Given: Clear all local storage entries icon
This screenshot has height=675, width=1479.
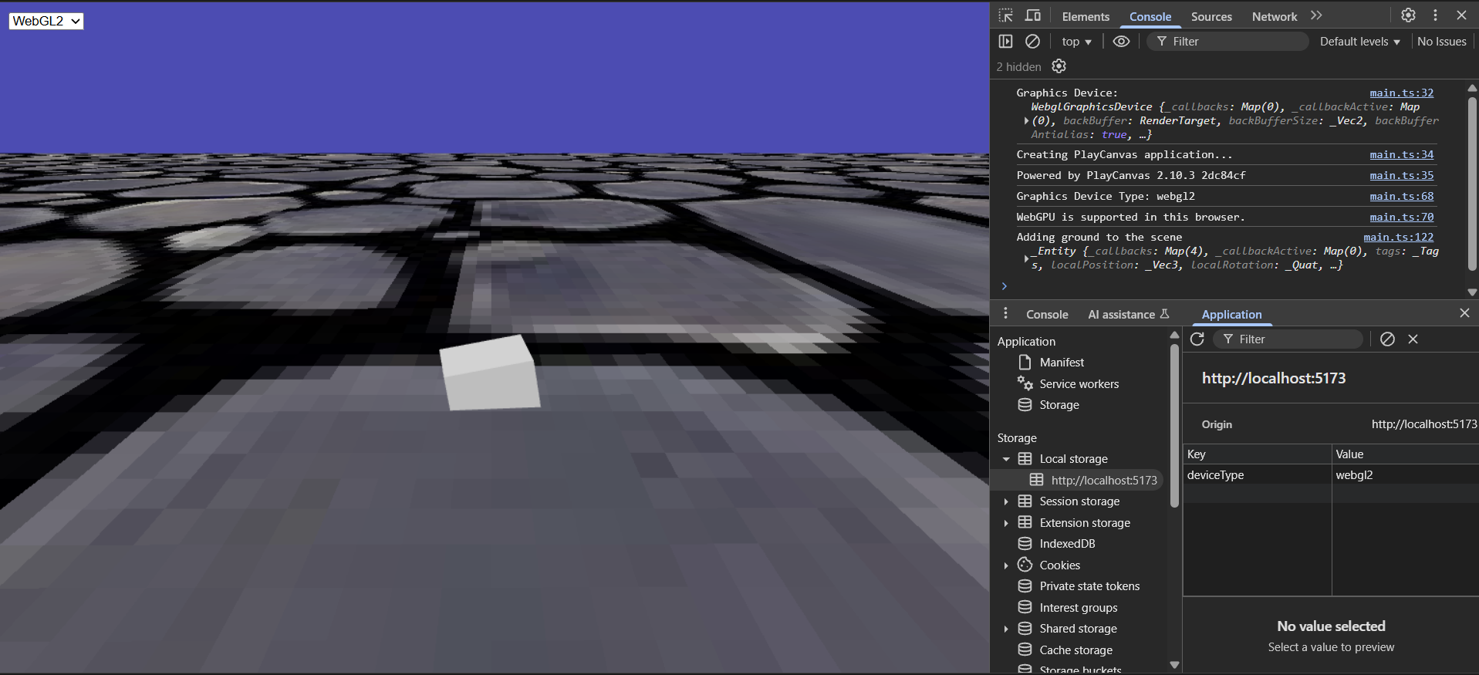Looking at the screenshot, I should (1387, 339).
